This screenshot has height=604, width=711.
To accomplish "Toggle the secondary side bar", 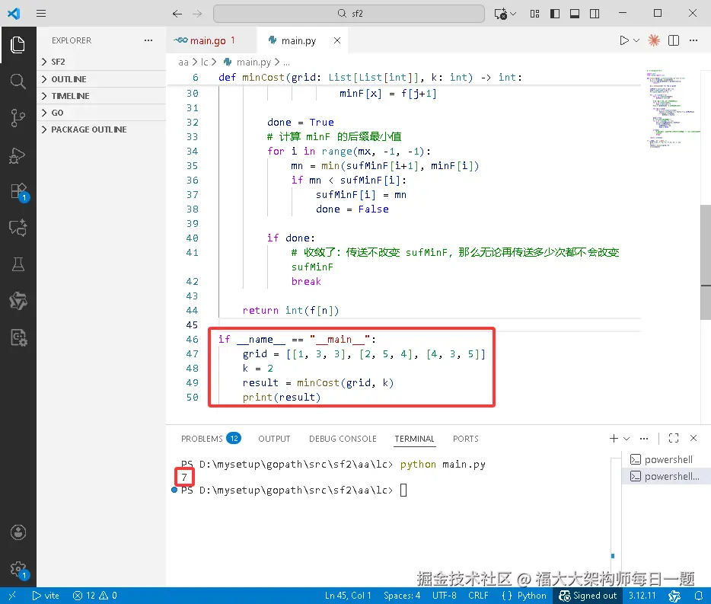I will tap(595, 14).
